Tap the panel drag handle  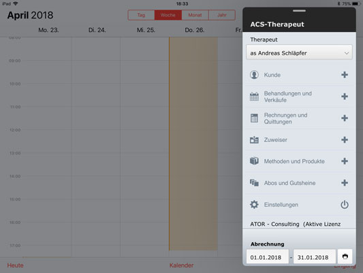[x=299, y=11]
